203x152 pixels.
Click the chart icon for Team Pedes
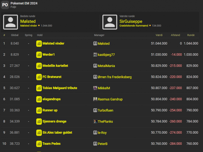click(39, 144)
